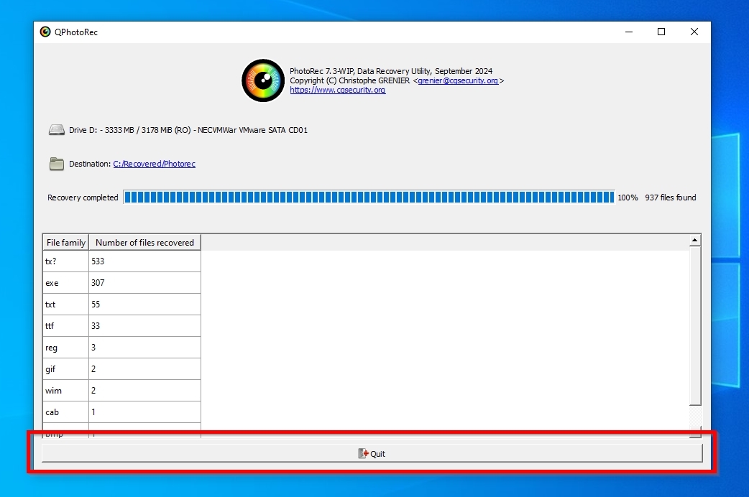Screen dimensions: 749x497
Task: Click the 533 files recovered cell
Action: click(x=144, y=261)
